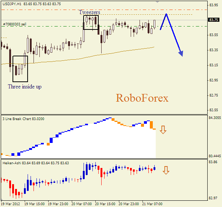Select the Three inside up text label

click(x=25, y=87)
